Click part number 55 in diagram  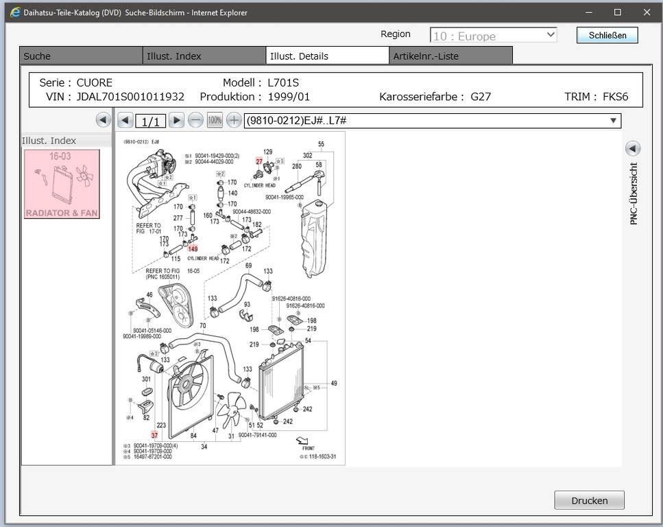pos(321,144)
